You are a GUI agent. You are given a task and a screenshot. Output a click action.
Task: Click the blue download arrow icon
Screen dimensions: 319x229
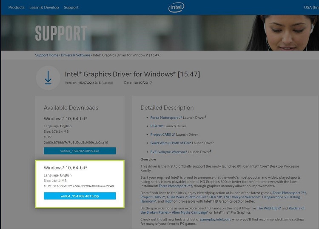coord(48,77)
